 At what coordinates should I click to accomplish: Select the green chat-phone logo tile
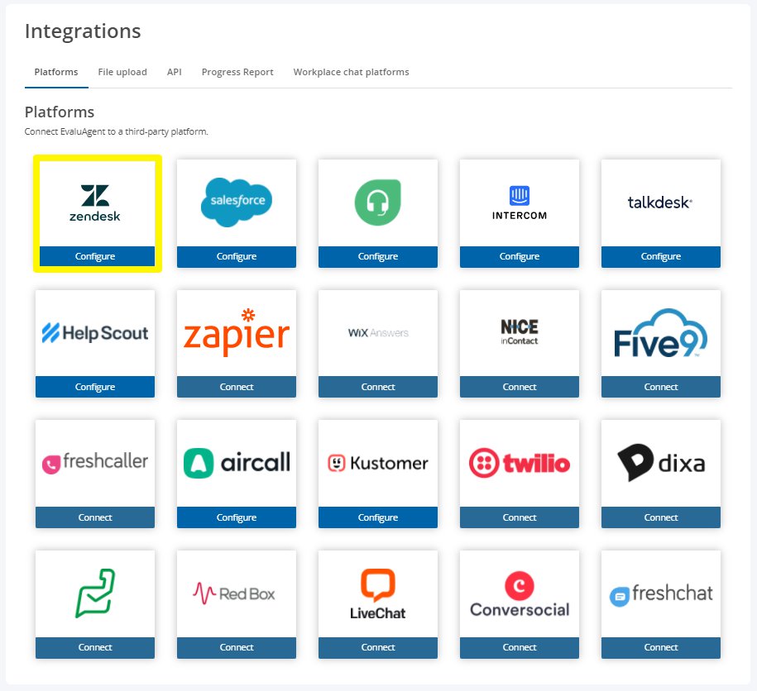pos(95,593)
